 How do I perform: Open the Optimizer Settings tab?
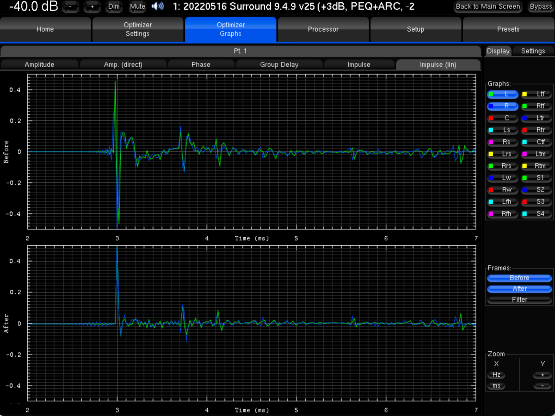pos(138,29)
